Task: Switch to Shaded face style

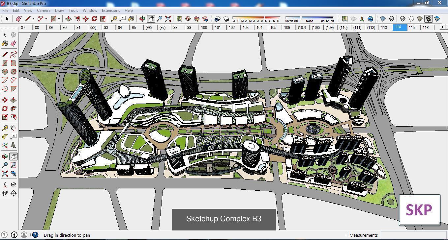Action: pyautogui.click(x=420, y=19)
